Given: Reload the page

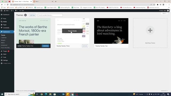Looking at the screenshot, I should tap(8, 5).
